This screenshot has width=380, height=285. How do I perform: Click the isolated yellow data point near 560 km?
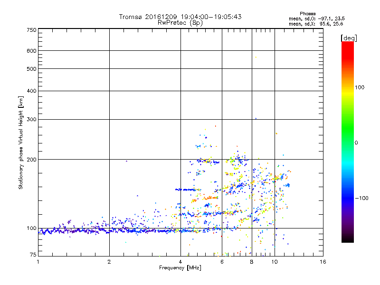(256, 57)
